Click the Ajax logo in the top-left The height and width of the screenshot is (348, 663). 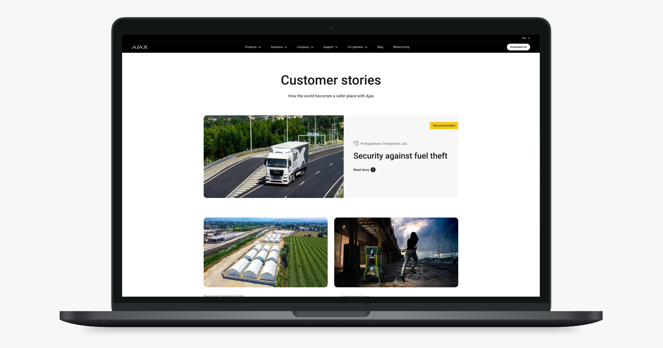pyautogui.click(x=140, y=47)
